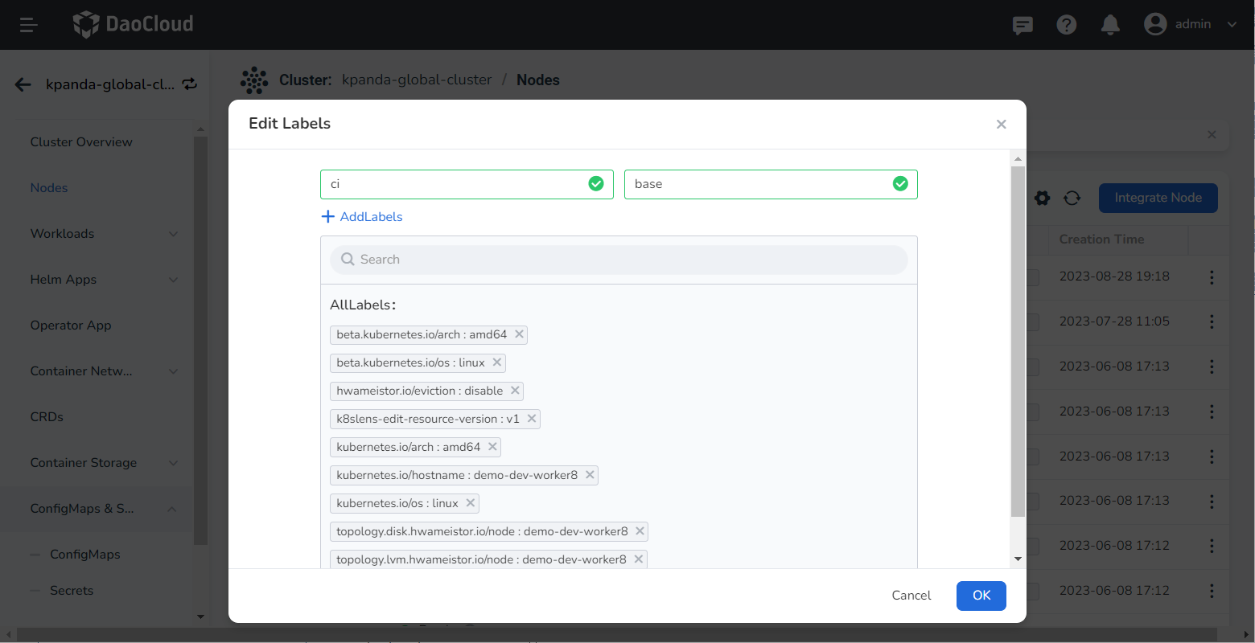This screenshot has height=643, width=1255.
Task: Click the OK button
Action: coord(981,596)
